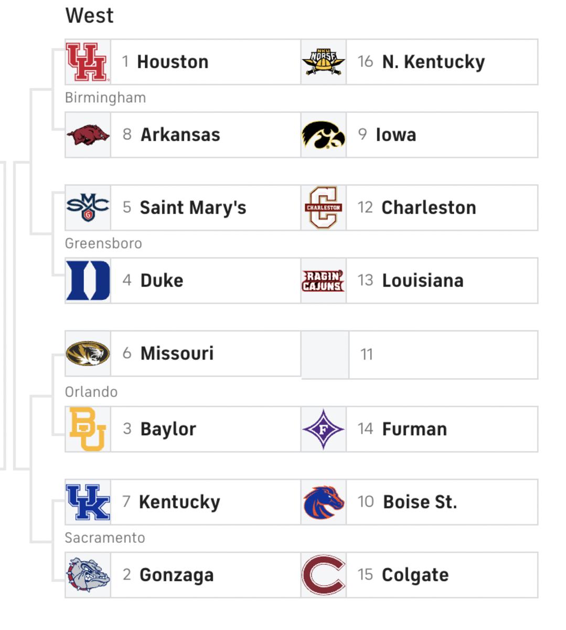
Task: Click the Boise St. team name
Action: point(420,502)
